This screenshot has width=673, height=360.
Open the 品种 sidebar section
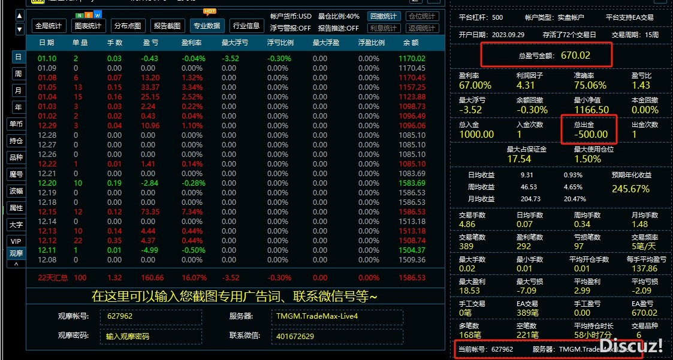[x=16, y=158]
